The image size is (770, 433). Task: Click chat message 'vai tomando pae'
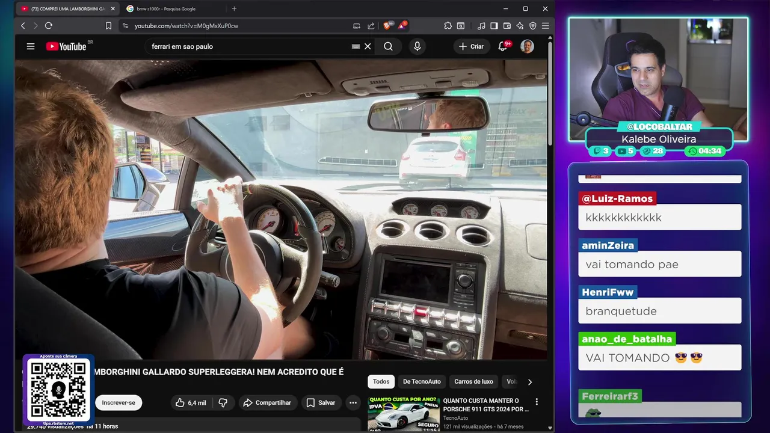coord(660,264)
